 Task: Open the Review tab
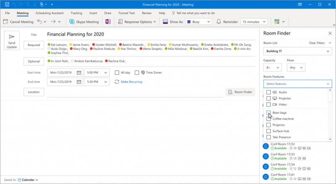[147, 13]
